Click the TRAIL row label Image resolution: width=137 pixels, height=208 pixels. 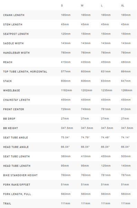(7, 203)
